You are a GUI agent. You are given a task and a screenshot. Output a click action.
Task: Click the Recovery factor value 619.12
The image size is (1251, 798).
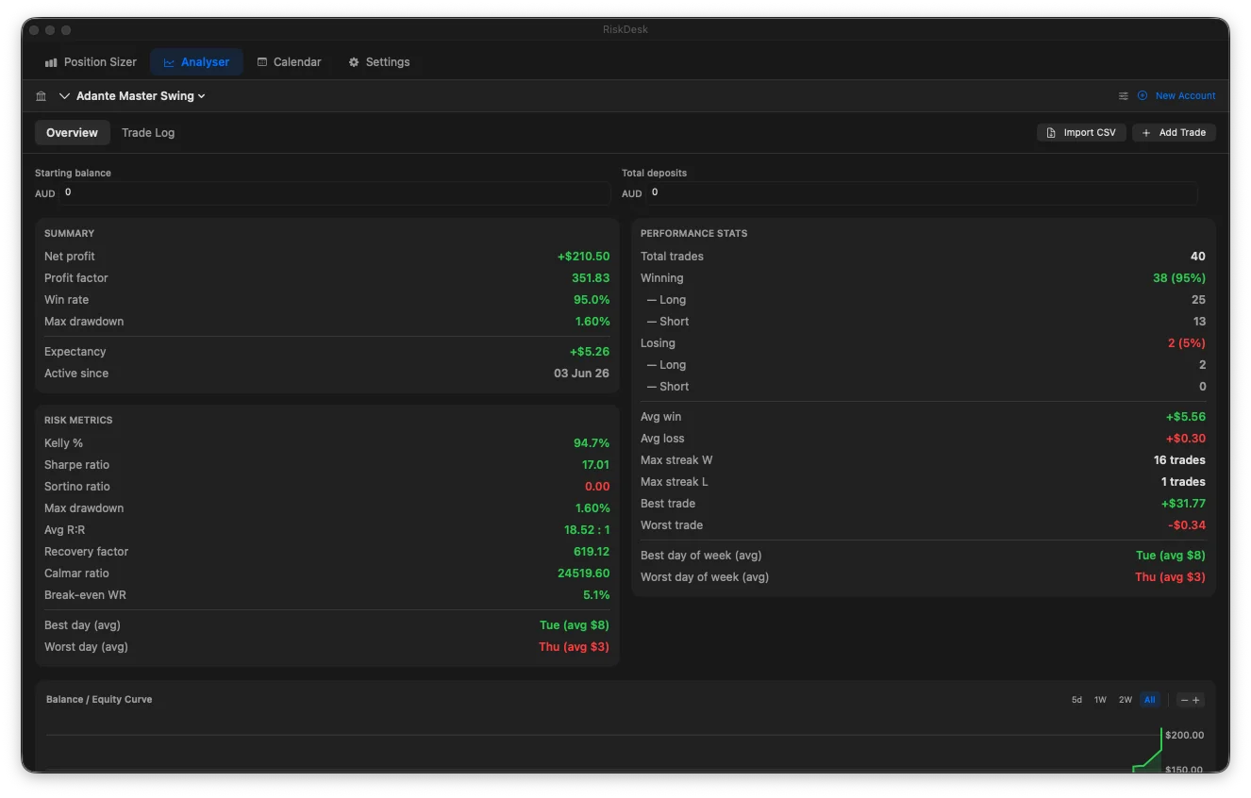click(591, 552)
